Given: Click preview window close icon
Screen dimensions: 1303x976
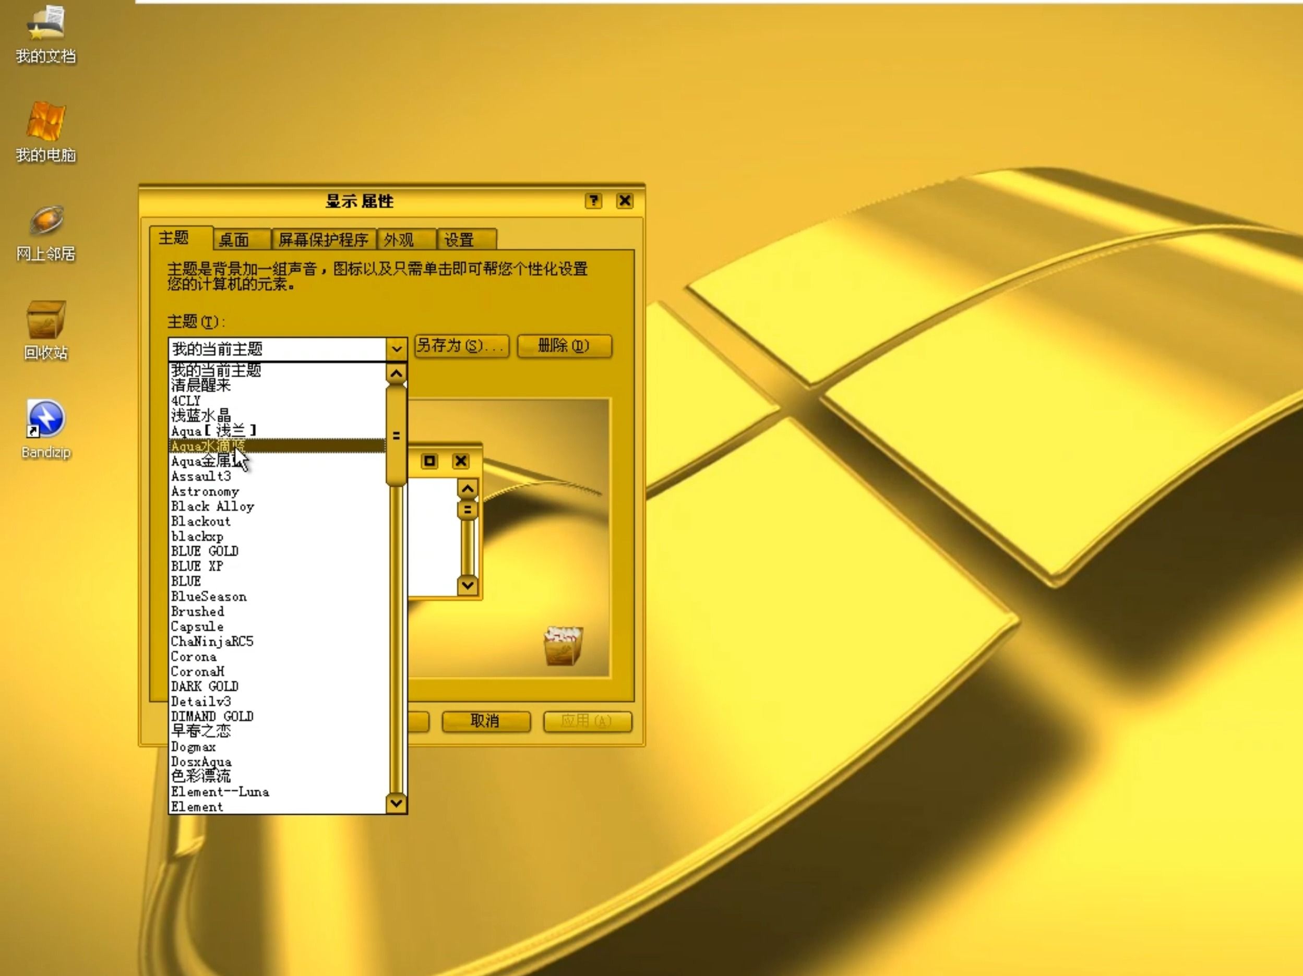Looking at the screenshot, I should pos(461,461).
